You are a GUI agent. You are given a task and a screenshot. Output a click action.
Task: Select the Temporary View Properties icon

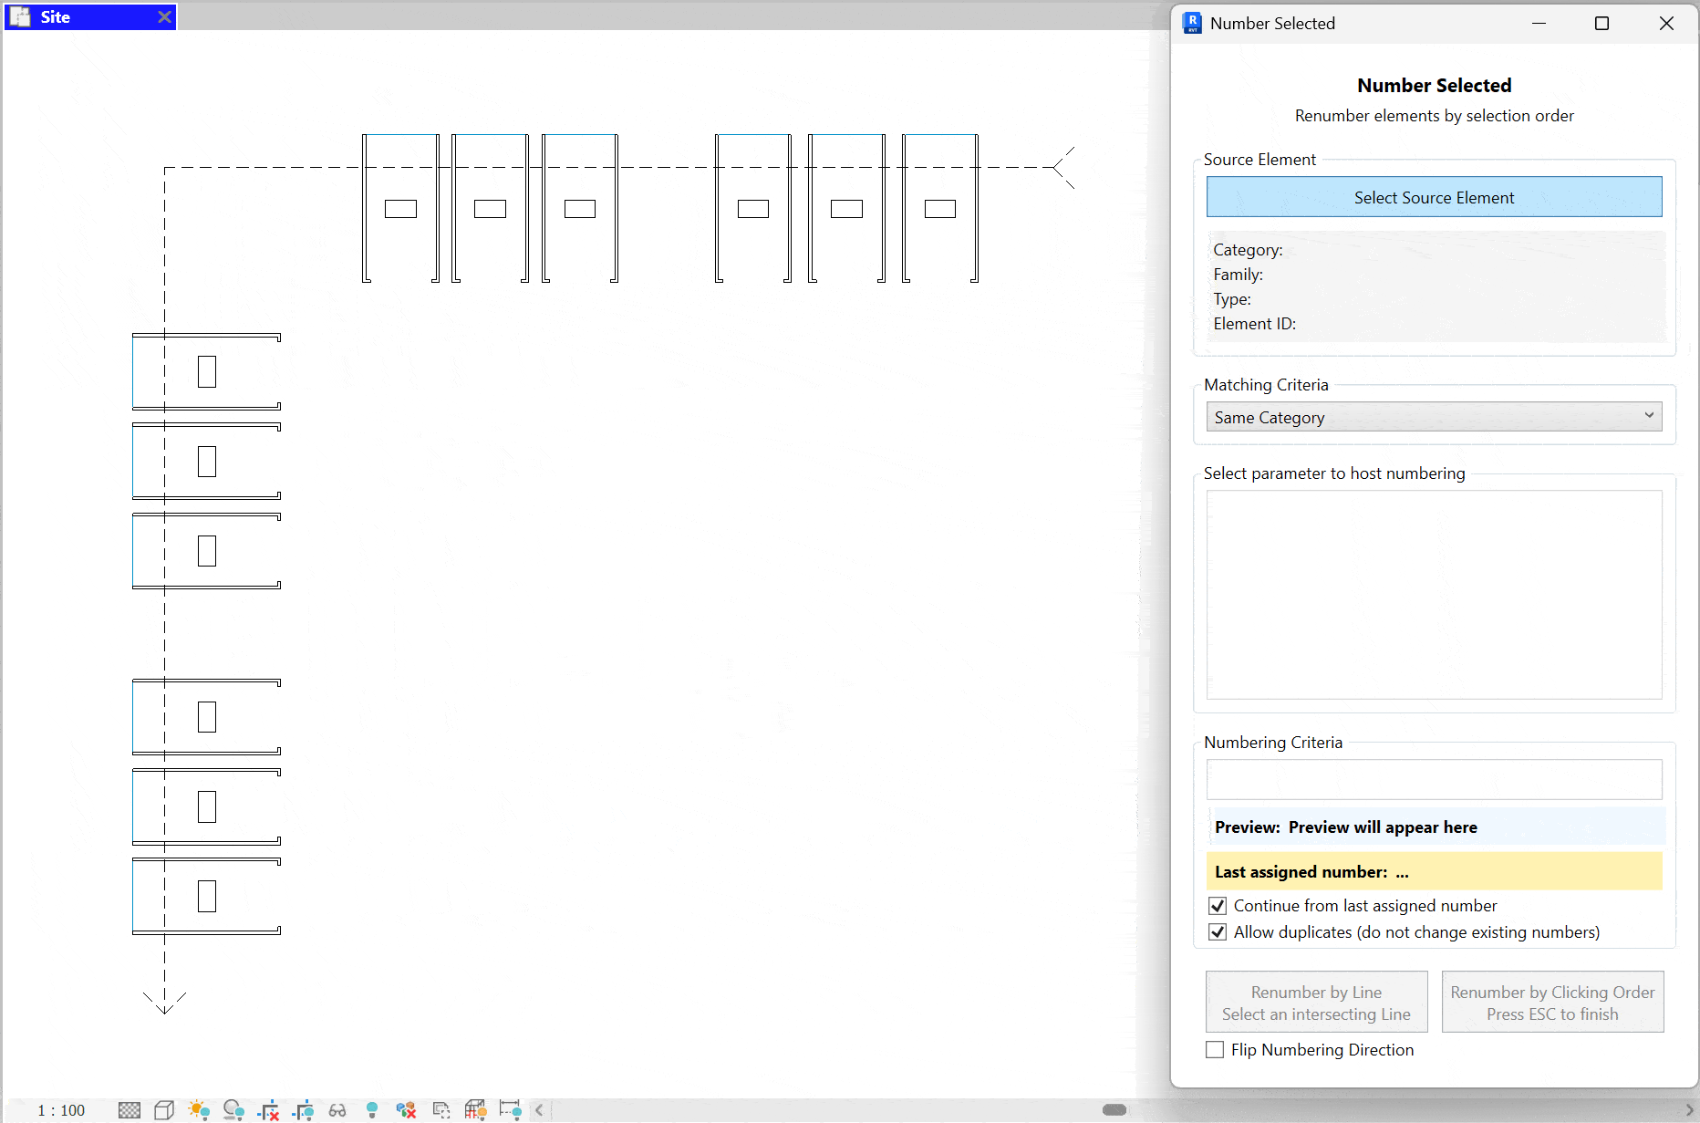441,1109
